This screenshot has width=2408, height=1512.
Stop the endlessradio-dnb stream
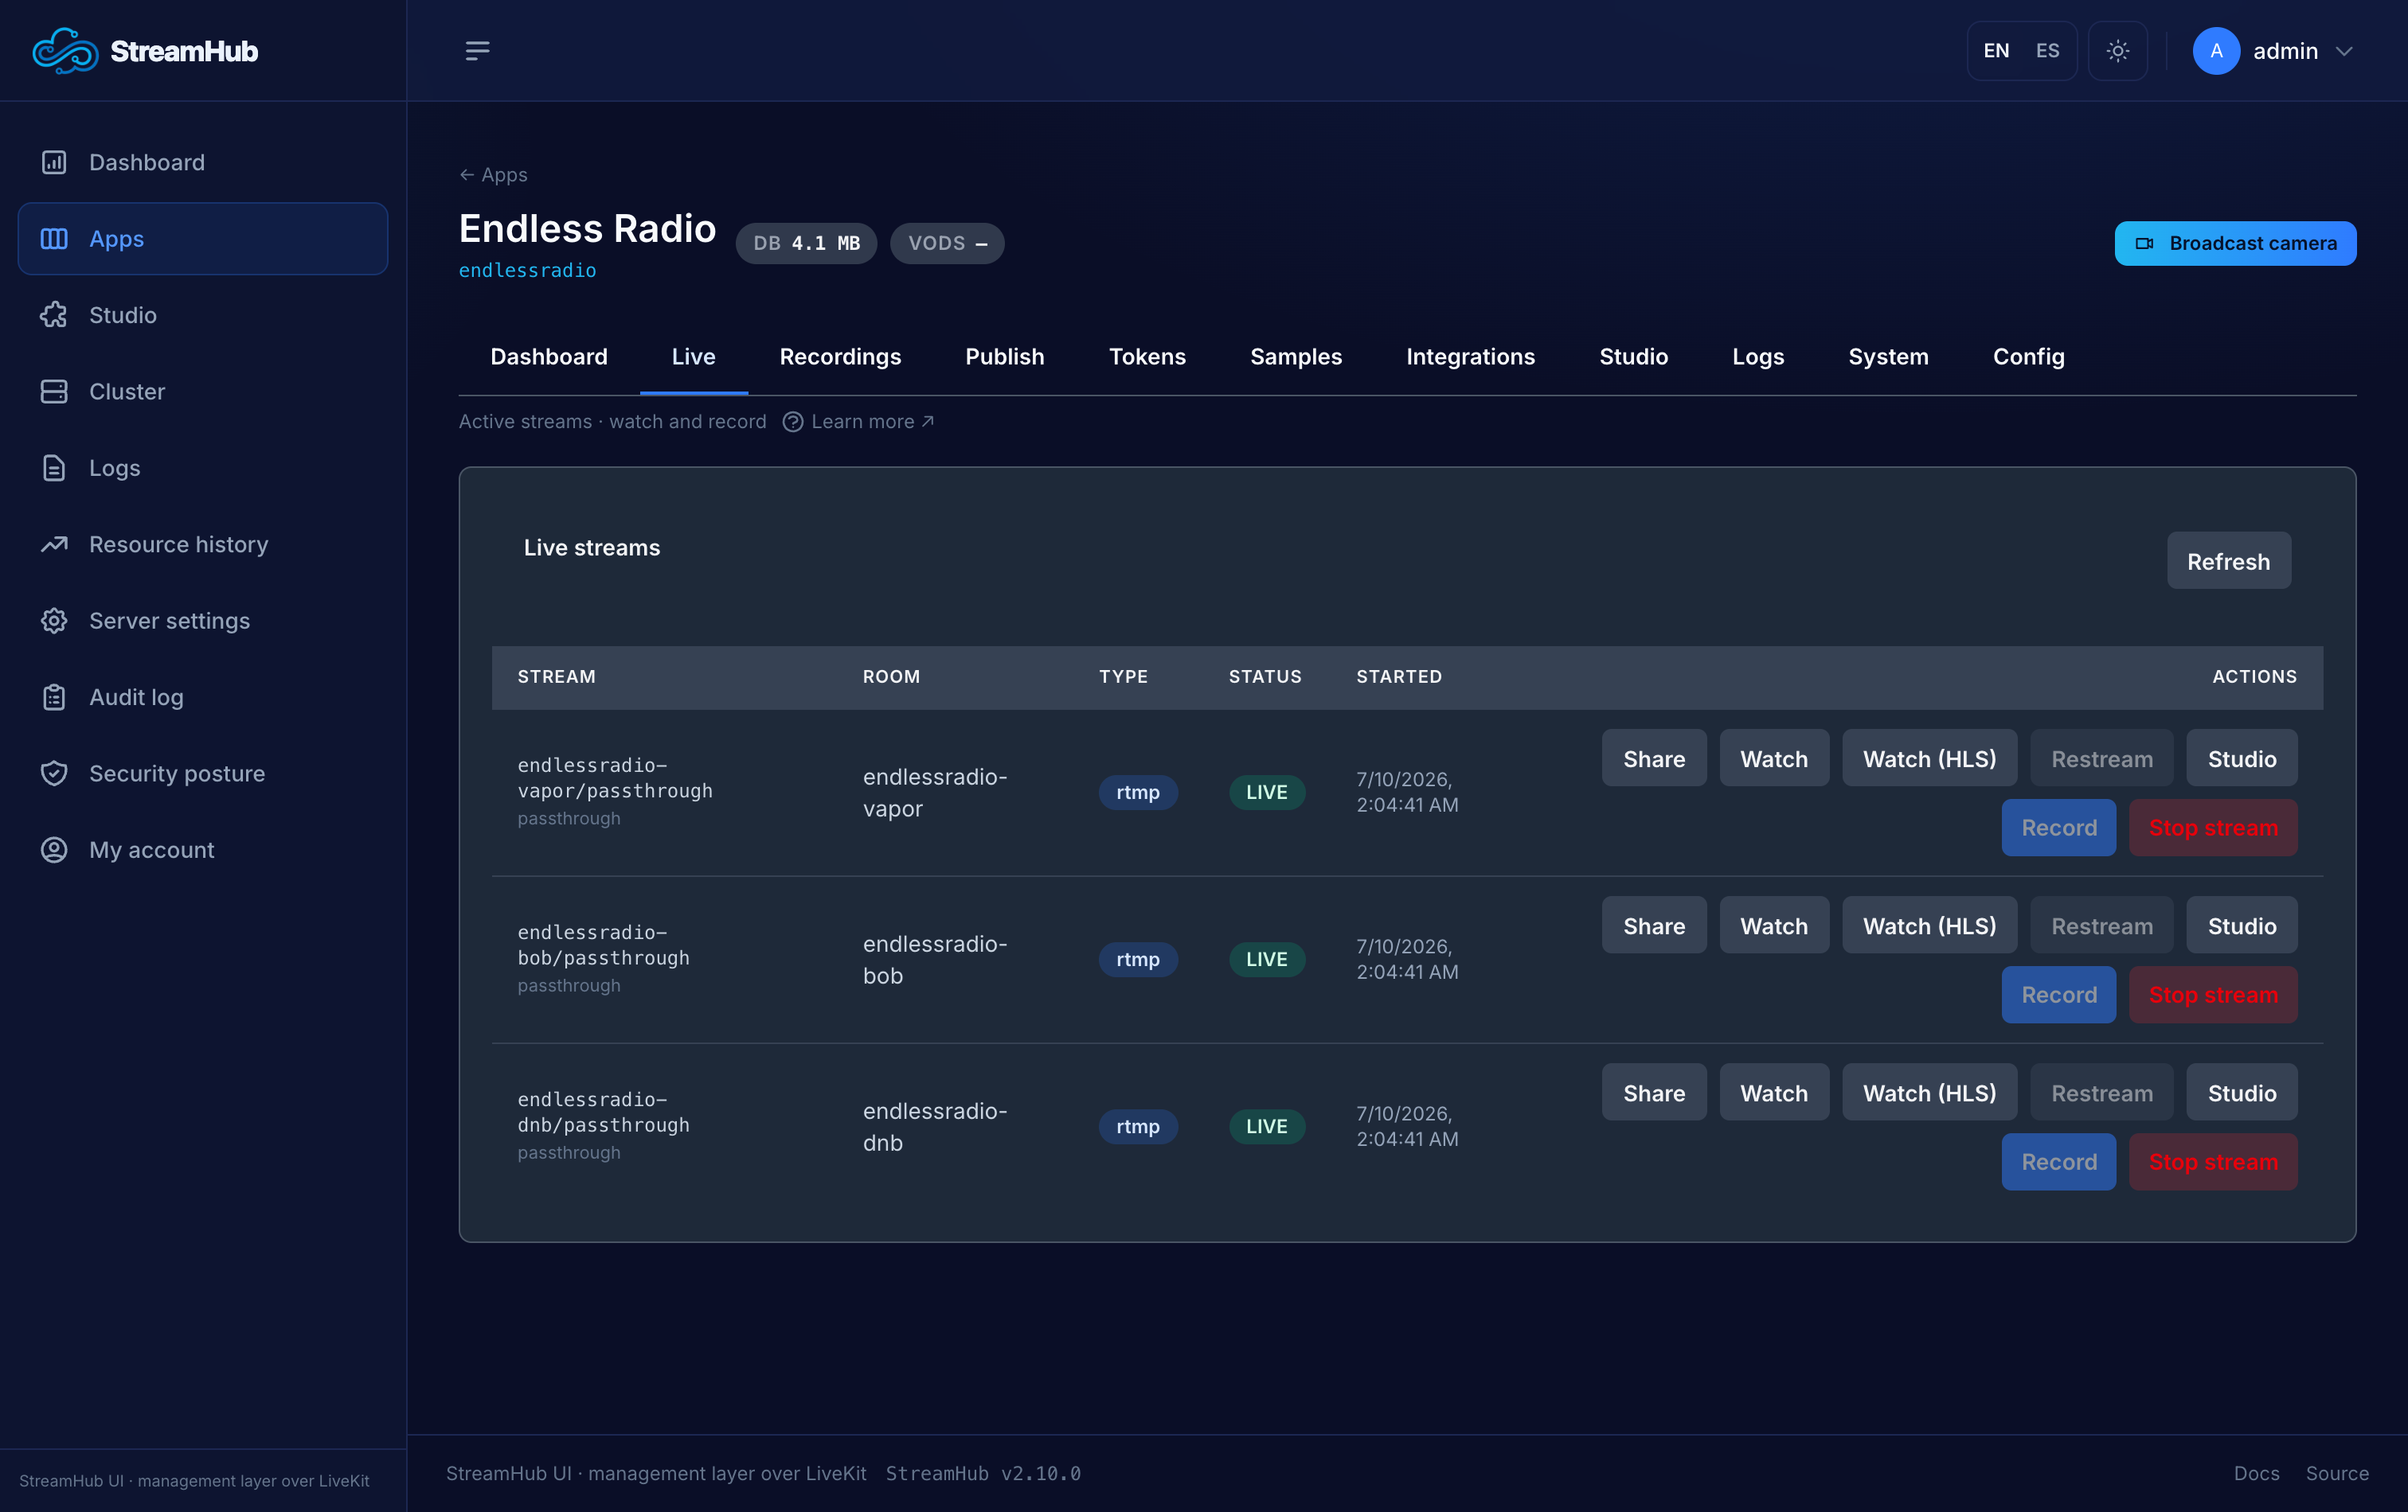click(2212, 1161)
